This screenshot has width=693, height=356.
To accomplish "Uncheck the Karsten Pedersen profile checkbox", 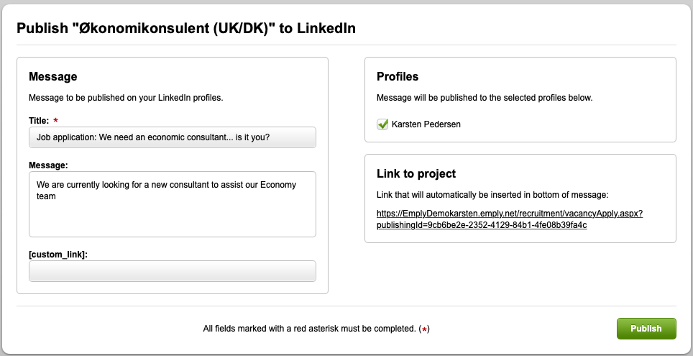I will click(382, 124).
